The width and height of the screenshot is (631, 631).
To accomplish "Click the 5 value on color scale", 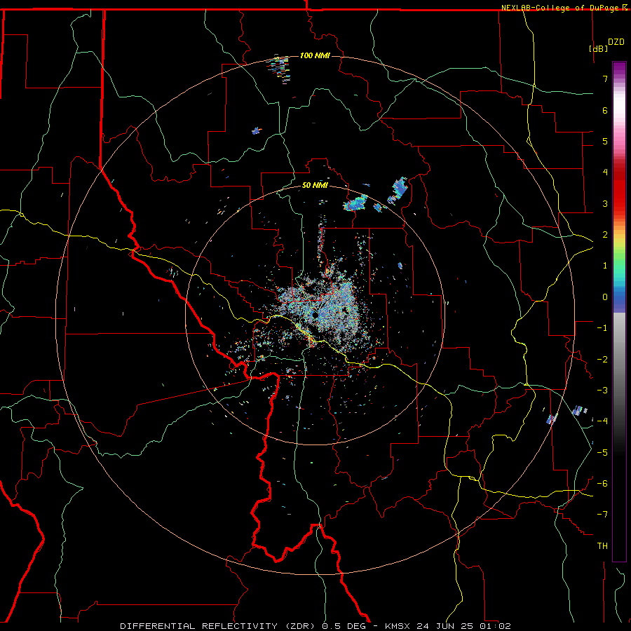I will point(605,141).
